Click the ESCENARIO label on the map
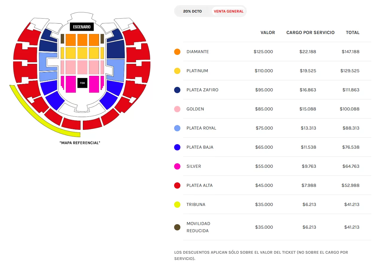 (81, 27)
